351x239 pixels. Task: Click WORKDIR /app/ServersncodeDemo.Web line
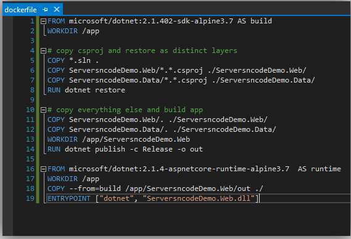tap(118, 139)
